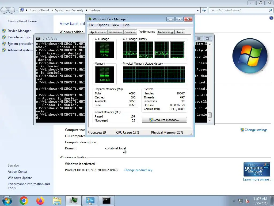Select the Performance tab

147,32
